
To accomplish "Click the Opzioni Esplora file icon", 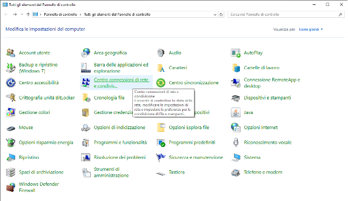I will [160, 128].
